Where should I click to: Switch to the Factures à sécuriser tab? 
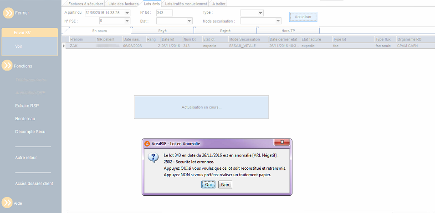[x=86, y=4]
